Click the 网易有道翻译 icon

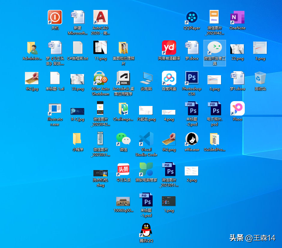pos(169,48)
